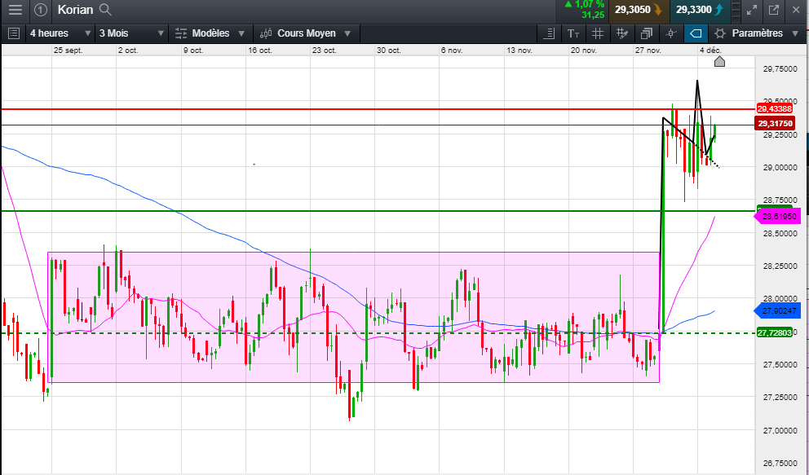809x475 pixels.
Task: Toggle the right-aligned scale list icon
Action: pos(549,33)
